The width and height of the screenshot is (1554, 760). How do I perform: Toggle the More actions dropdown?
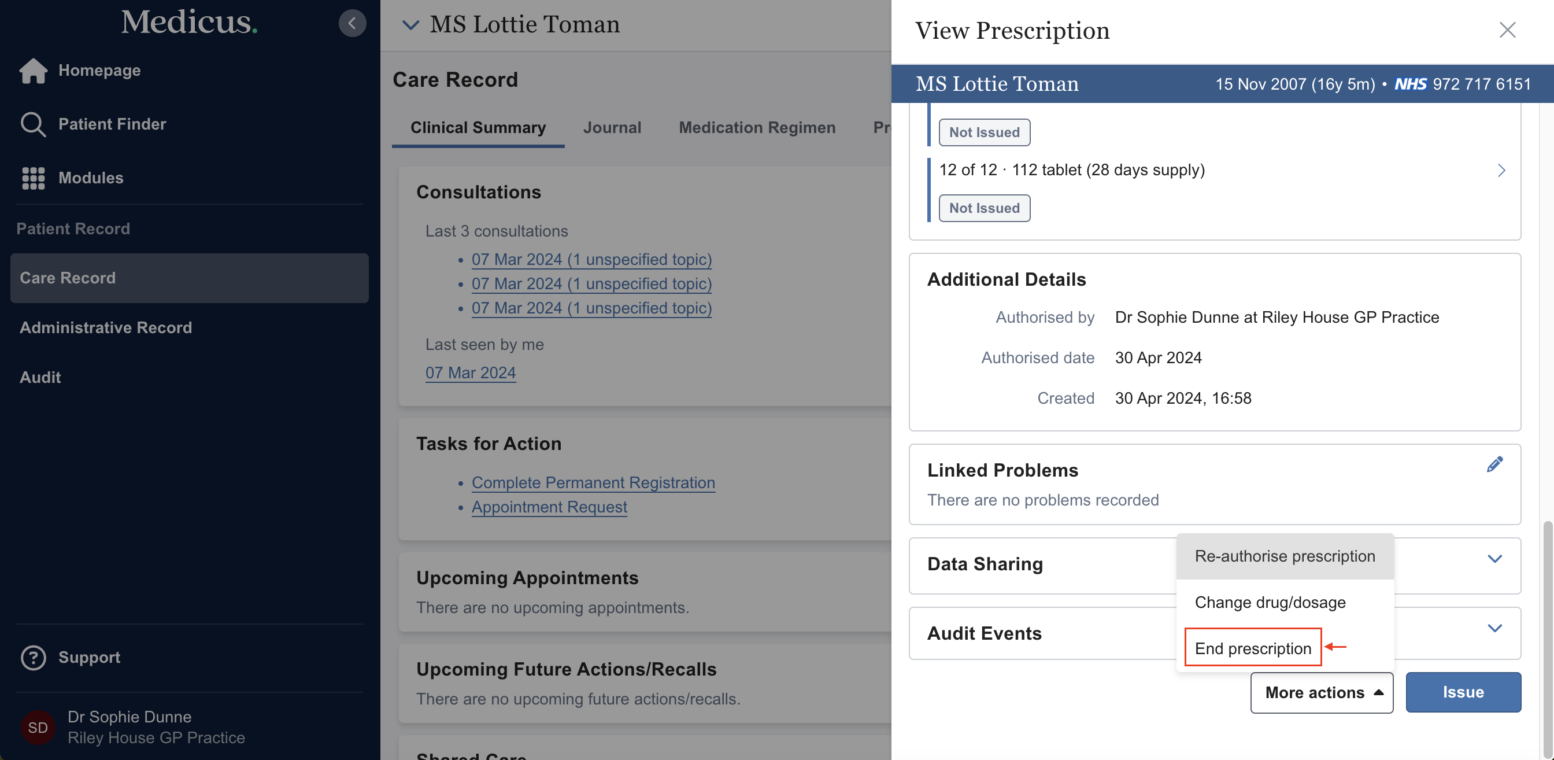click(1321, 692)
